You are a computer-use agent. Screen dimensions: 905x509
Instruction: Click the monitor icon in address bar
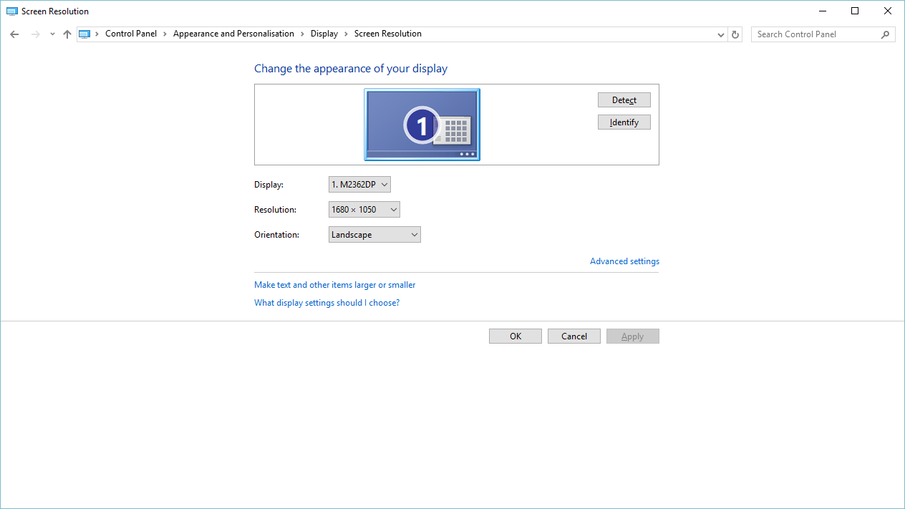pos(84,34)
